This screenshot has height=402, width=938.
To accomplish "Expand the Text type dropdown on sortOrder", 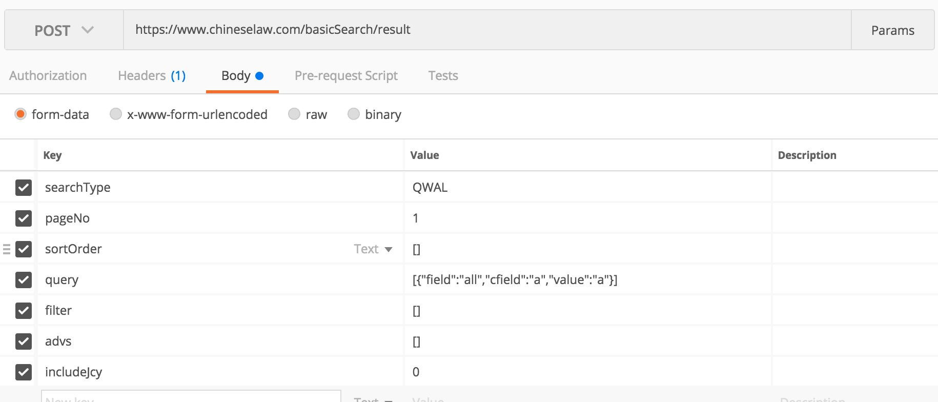I will pyautogui.click(x=373, y=249).
